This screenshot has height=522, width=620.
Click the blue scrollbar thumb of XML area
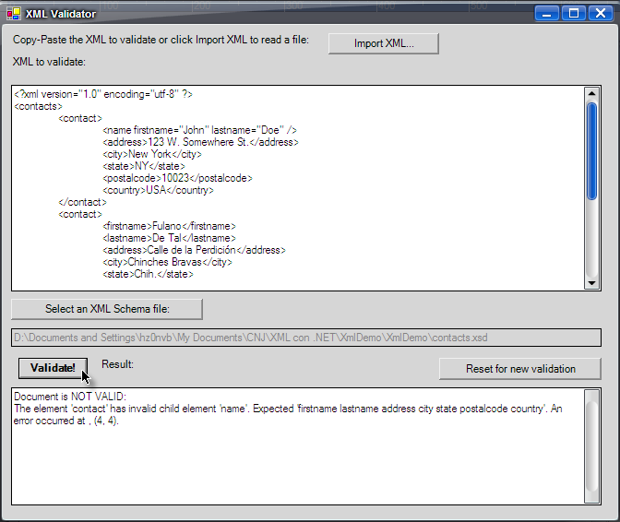[592, 151]
